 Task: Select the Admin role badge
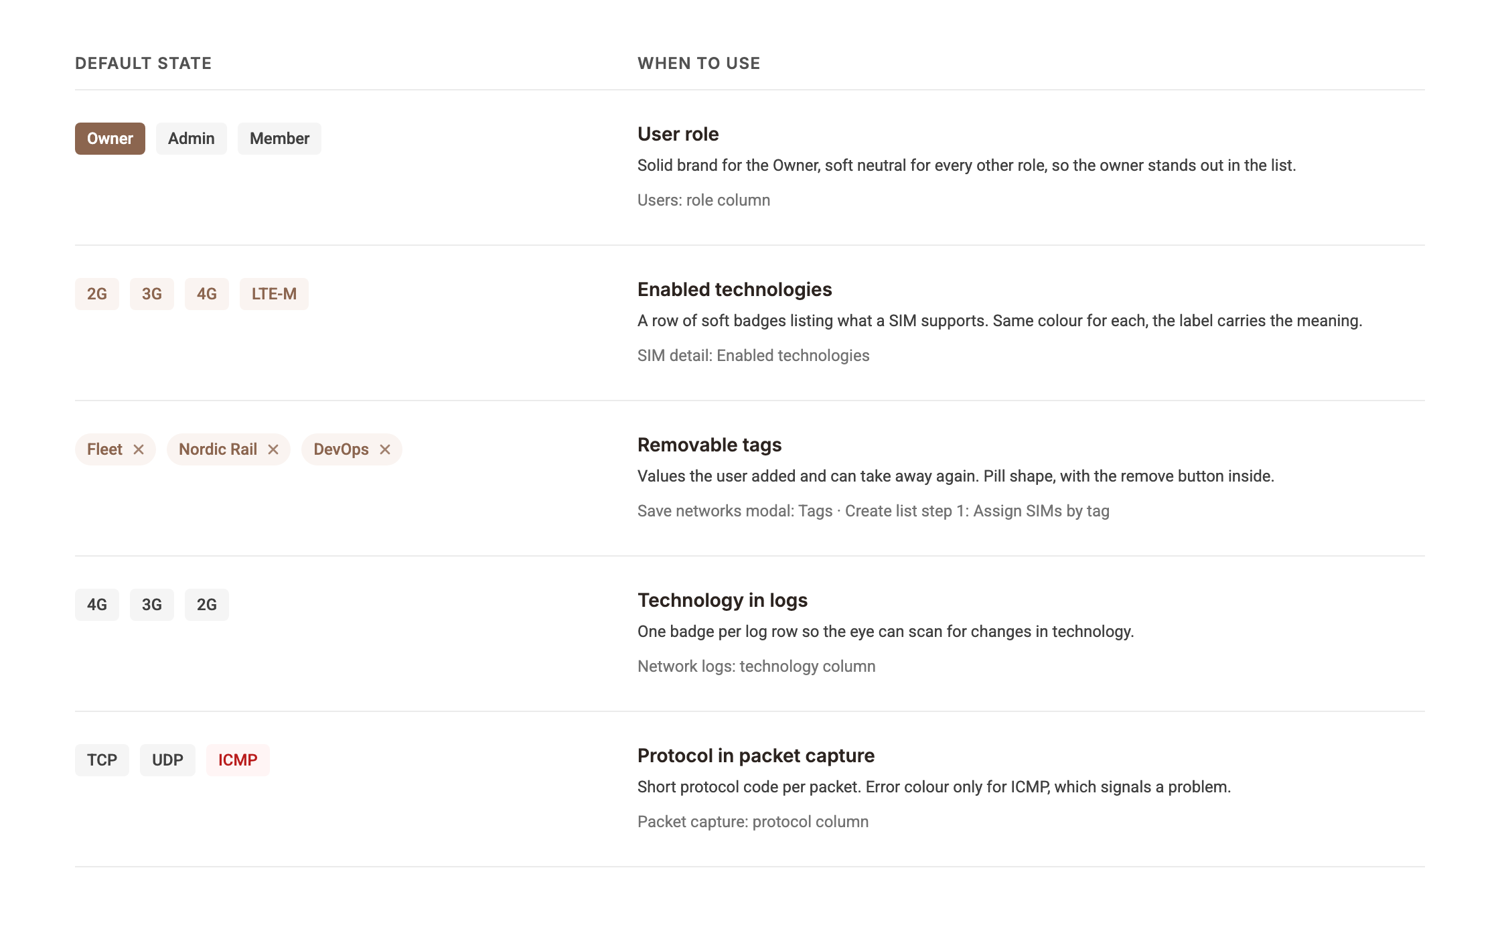click(192, 139)
